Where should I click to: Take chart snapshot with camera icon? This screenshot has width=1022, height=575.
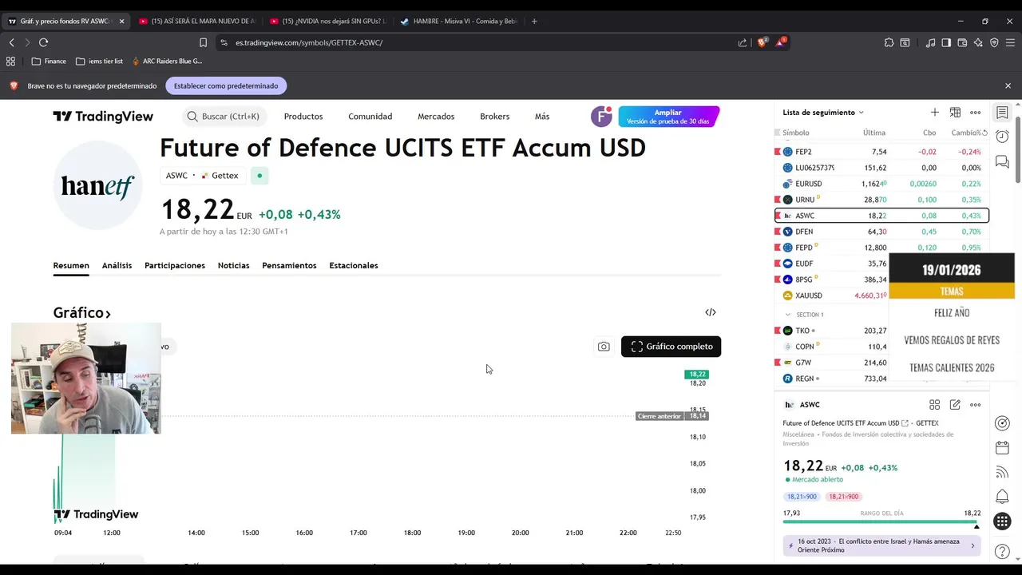click(x=604, y=347)
